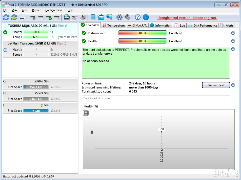
Task: Click the envelope email icon in toolbar
Action: (x=101, y=17)
